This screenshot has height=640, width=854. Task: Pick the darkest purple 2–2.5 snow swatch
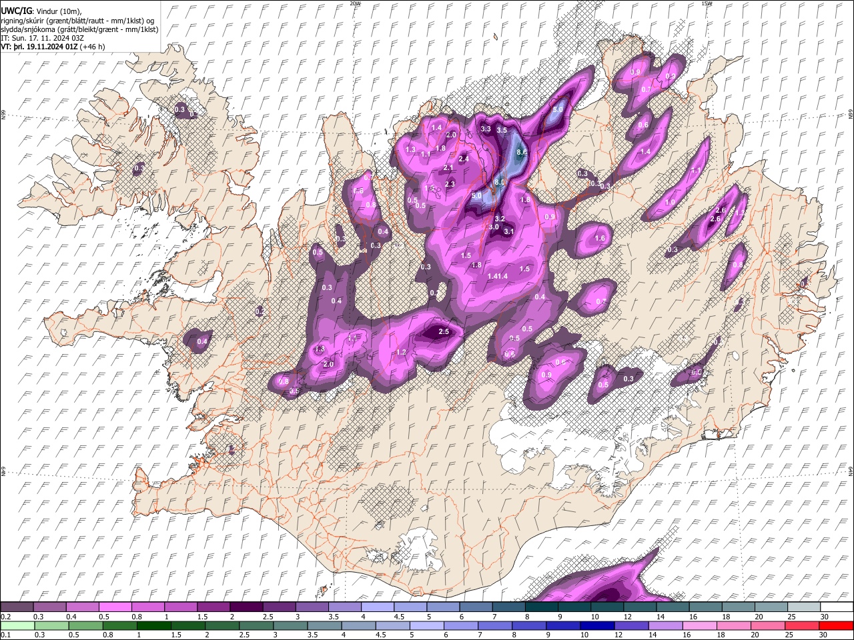coord(246,607)
